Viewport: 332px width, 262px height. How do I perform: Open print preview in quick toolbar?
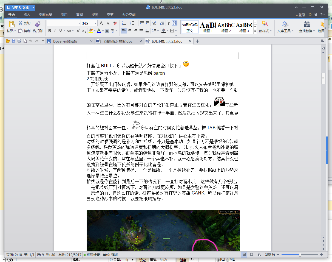point(25,41)
